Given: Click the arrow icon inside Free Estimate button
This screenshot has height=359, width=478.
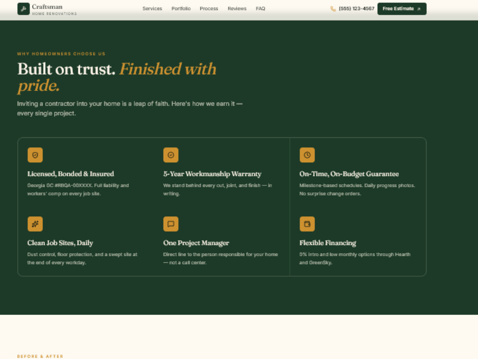Looking at the screenshot, I should 419,9.
